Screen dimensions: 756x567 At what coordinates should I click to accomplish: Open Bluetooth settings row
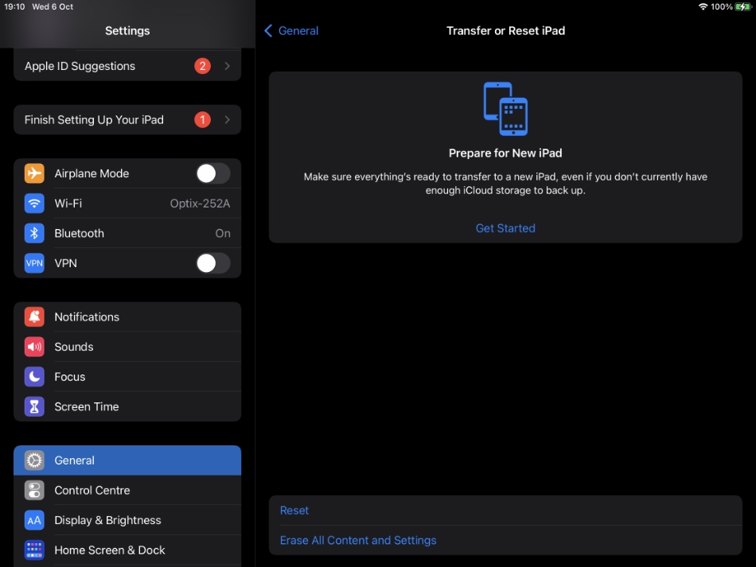(127, 233)
